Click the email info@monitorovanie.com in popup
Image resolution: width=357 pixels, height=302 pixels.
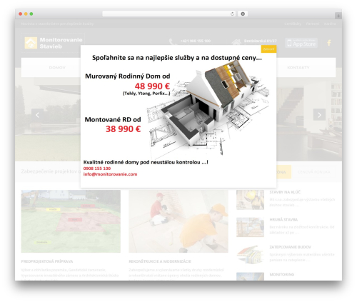[x=110, y=174]
